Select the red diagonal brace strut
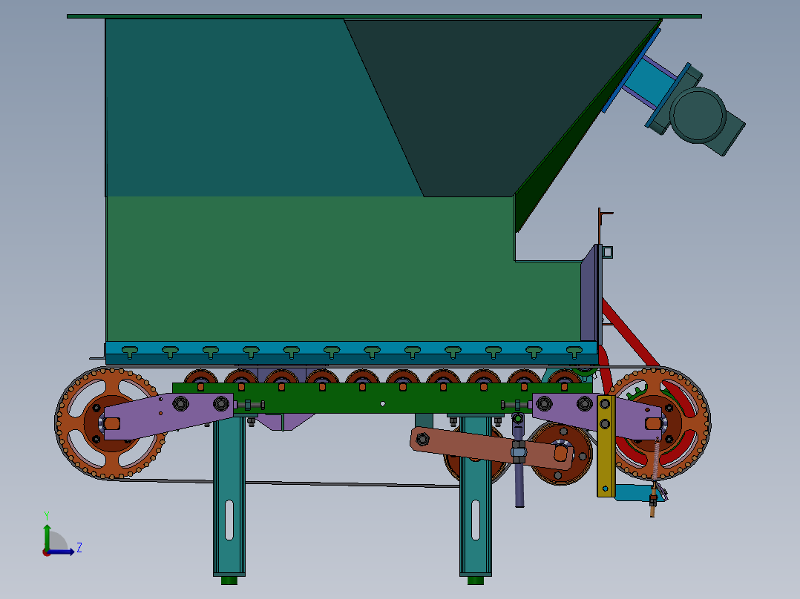 (631, 332)
